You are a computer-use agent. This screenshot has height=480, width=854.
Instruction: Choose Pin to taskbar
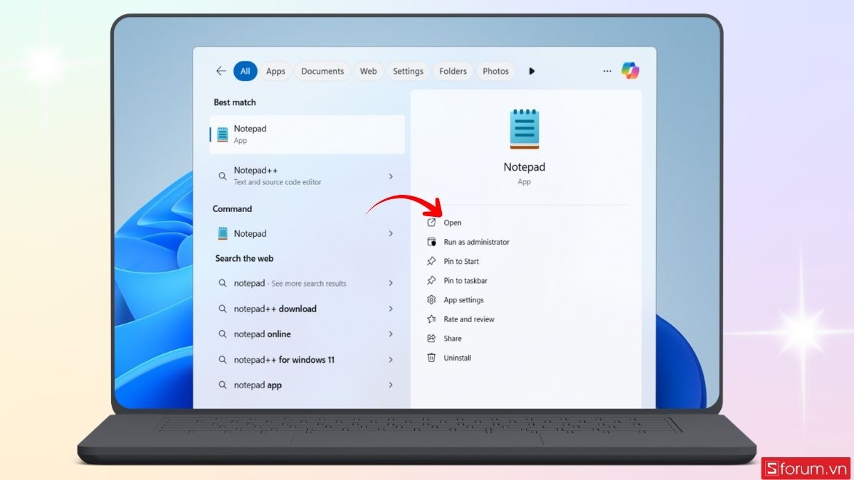tap(465, 280)
